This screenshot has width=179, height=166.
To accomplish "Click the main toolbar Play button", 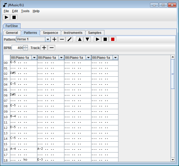I will pyautogui.click(x=6, y=17).
